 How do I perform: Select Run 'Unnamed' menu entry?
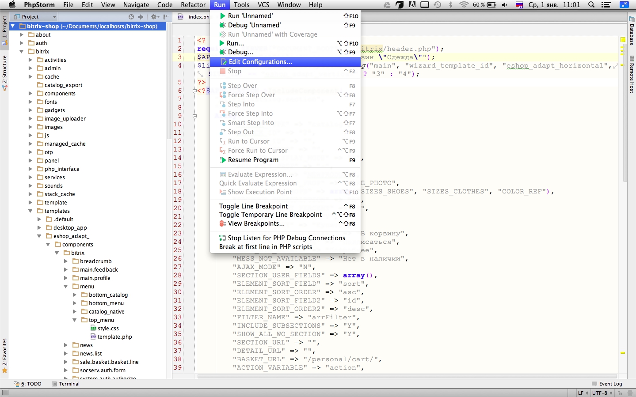click(x=285, y=16)
